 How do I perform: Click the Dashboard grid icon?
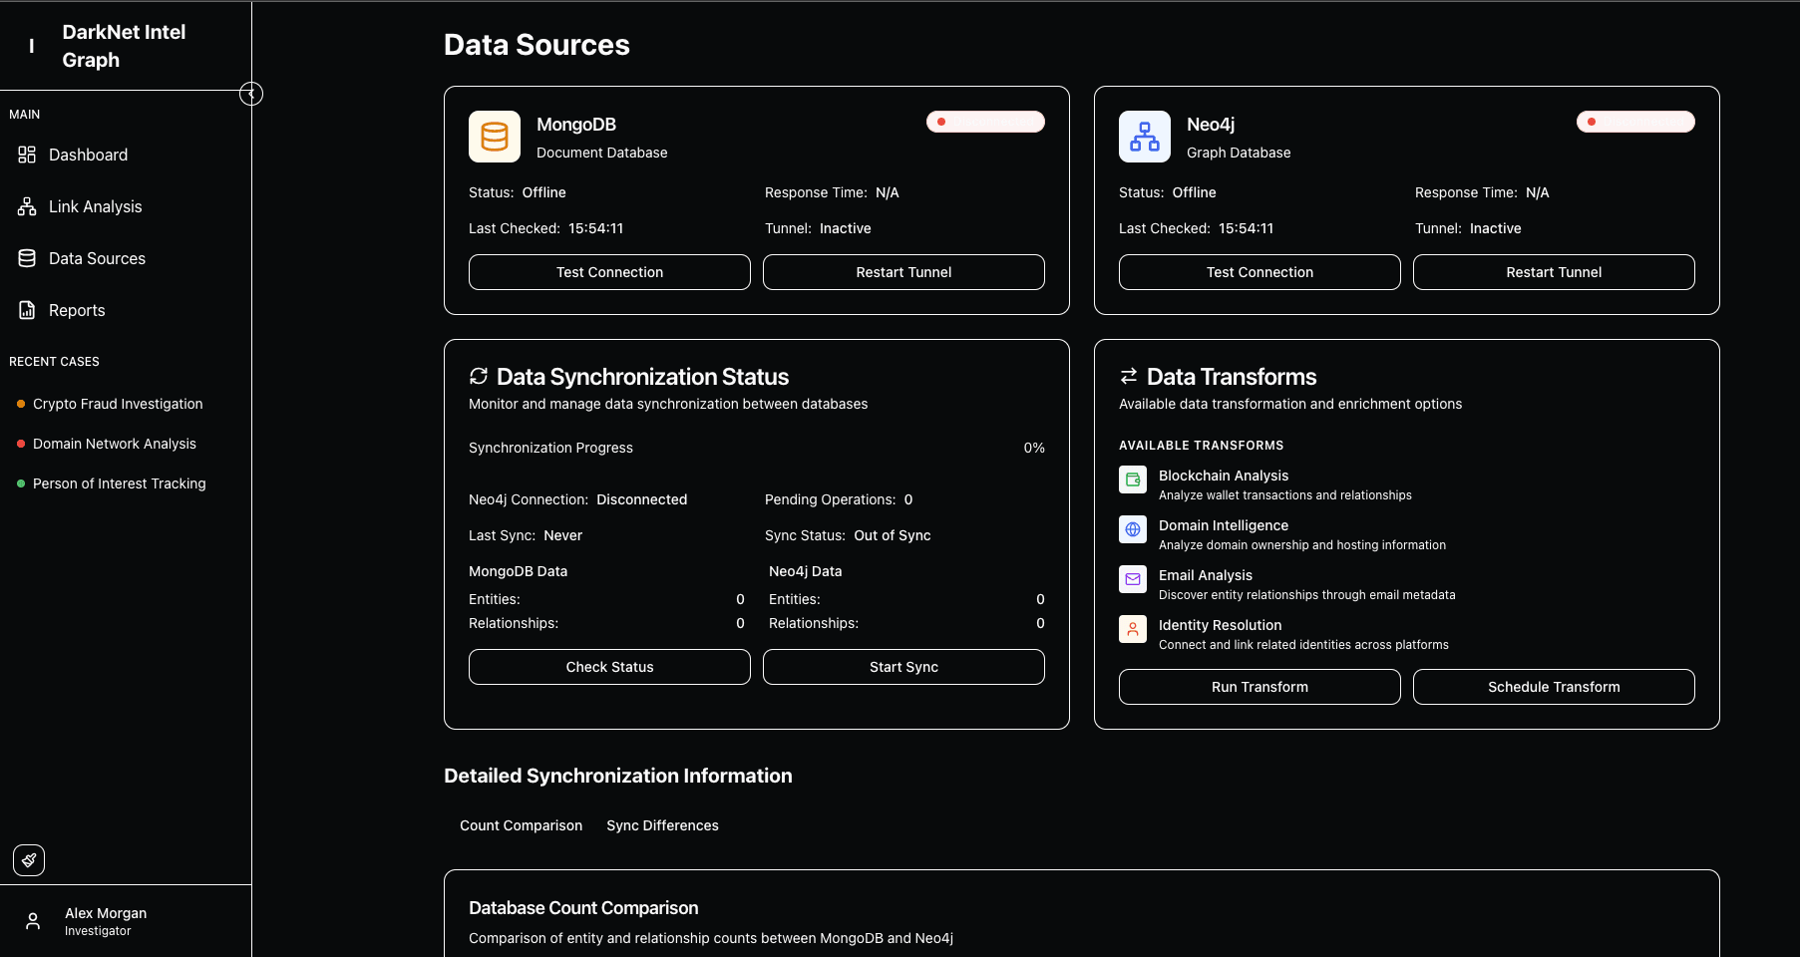click(27, 155)
